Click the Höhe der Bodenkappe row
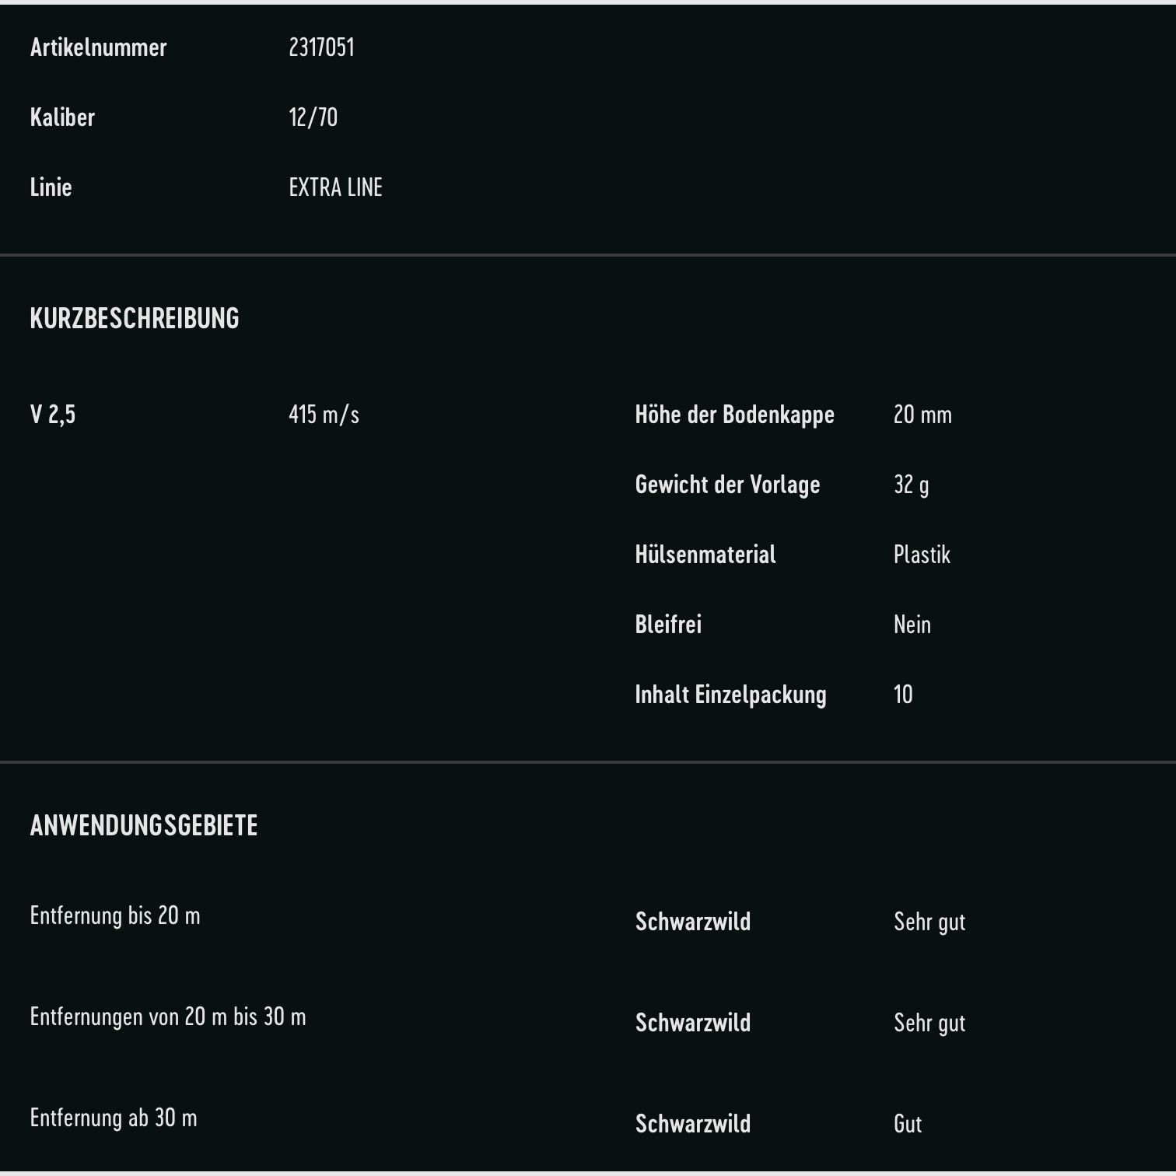1176x1176 pixels. [734, 415]
